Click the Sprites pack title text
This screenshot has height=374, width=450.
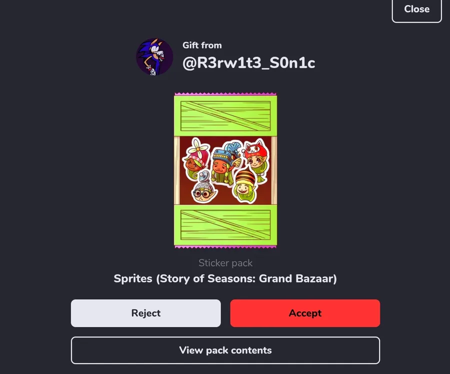[225, 278]
